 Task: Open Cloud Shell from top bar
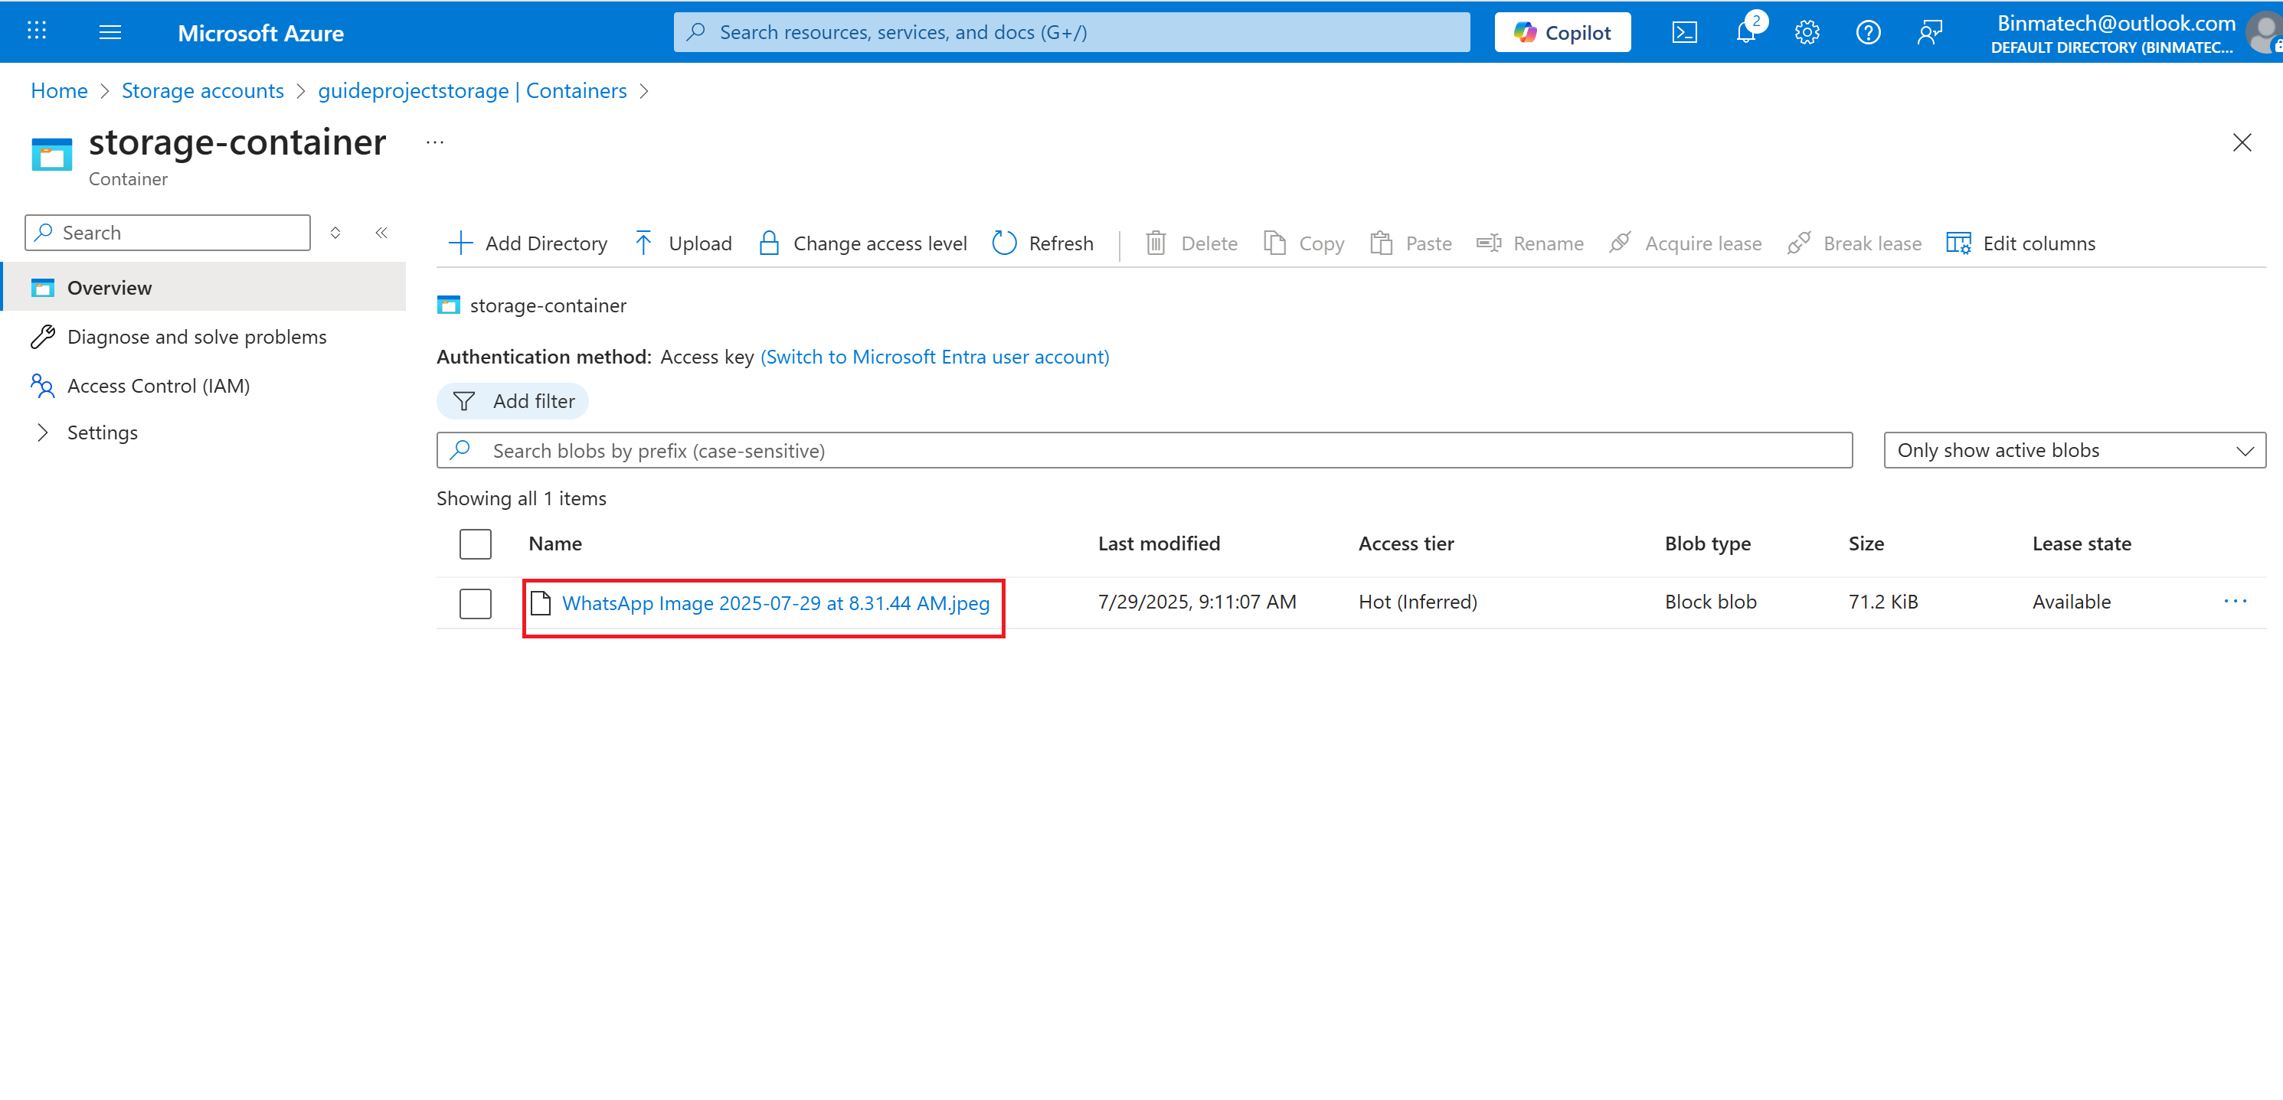[1684, 33]
